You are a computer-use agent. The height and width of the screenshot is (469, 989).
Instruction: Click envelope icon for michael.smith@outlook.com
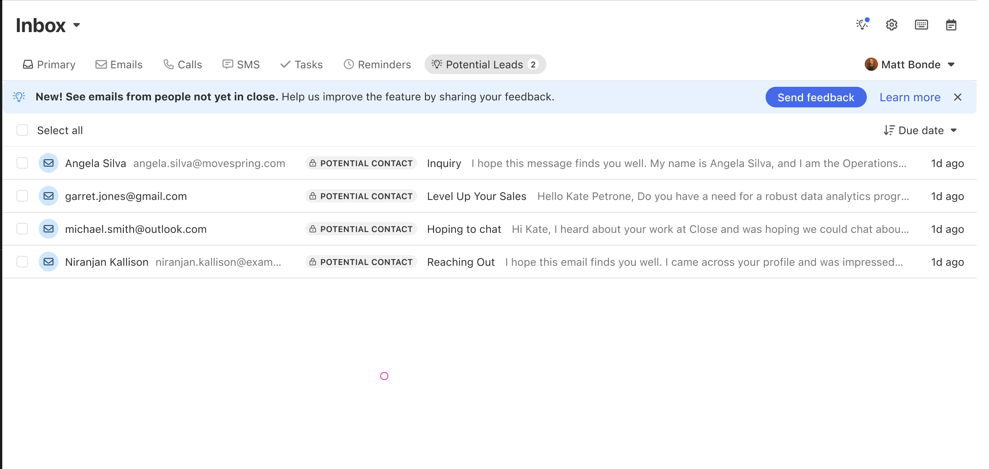pyautogui.click(x=49, y=229)
